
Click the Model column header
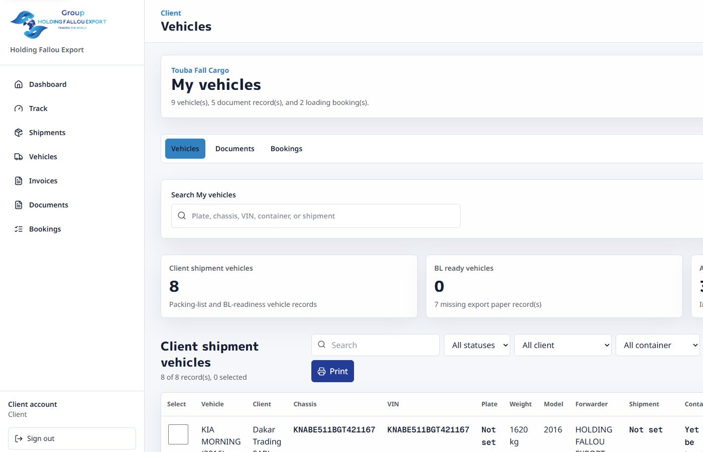coord(553,404)
